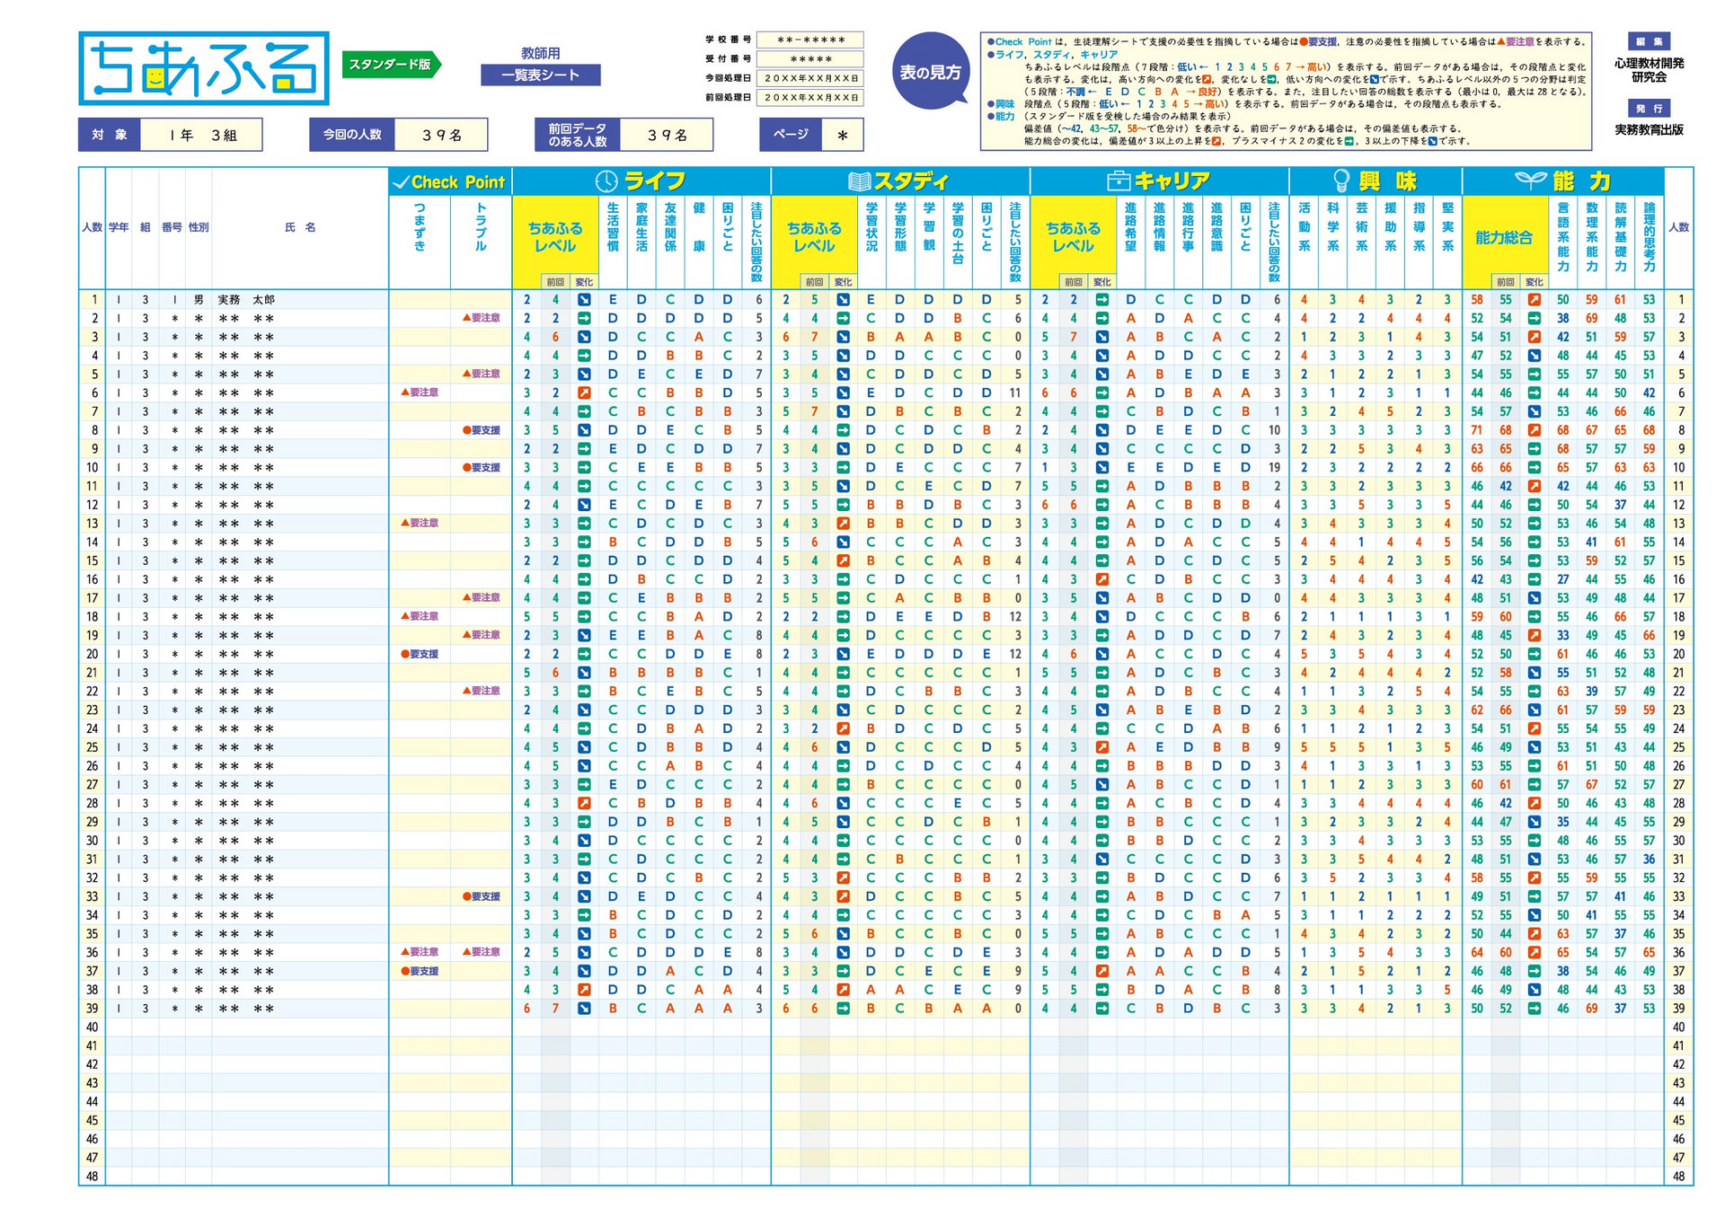
Task: Click row 2 キャリア green right-arrow change icon
Action: pyautogui.click(x=1101, y=319)
